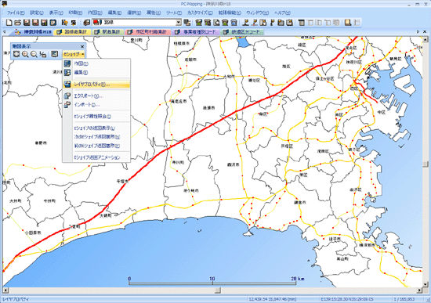This screenshot has height=303, width=431.
Task: Expand the eシェイプ dropdown button
Action: pos(74,54)
